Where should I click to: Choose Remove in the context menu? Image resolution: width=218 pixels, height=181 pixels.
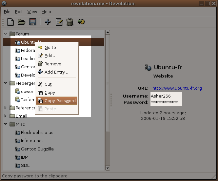(x=53, y=64)
